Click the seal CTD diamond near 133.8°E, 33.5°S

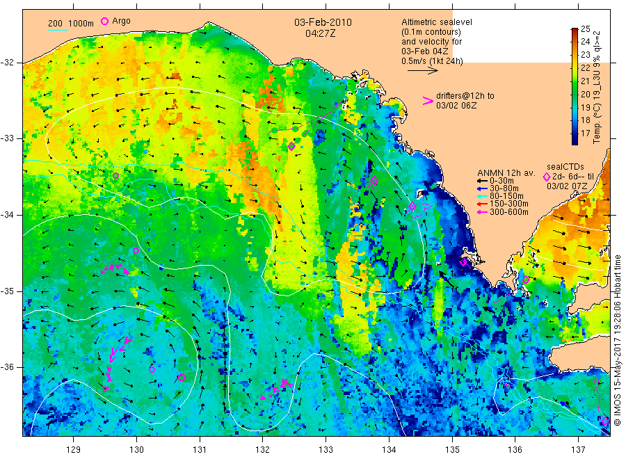tap(374, 180)
